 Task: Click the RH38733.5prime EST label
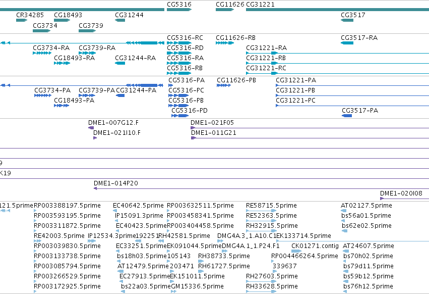pos(224,257)
